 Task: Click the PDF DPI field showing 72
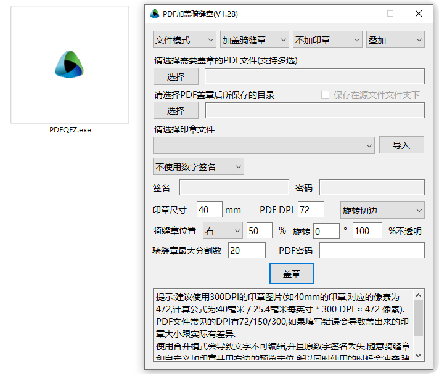click(311, 209)
